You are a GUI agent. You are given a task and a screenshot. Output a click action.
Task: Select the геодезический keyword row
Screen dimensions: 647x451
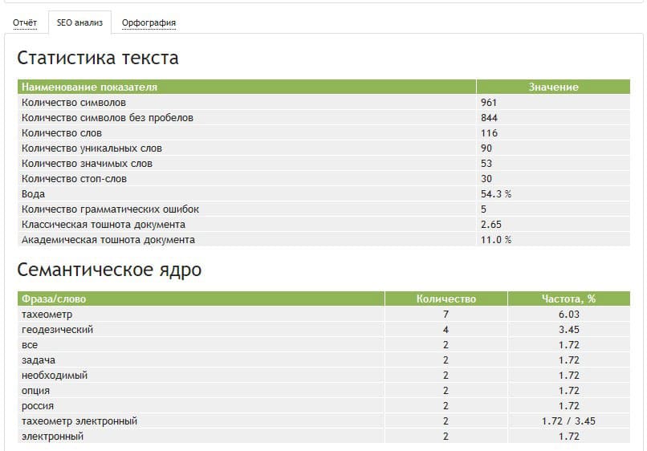(58, 330)
